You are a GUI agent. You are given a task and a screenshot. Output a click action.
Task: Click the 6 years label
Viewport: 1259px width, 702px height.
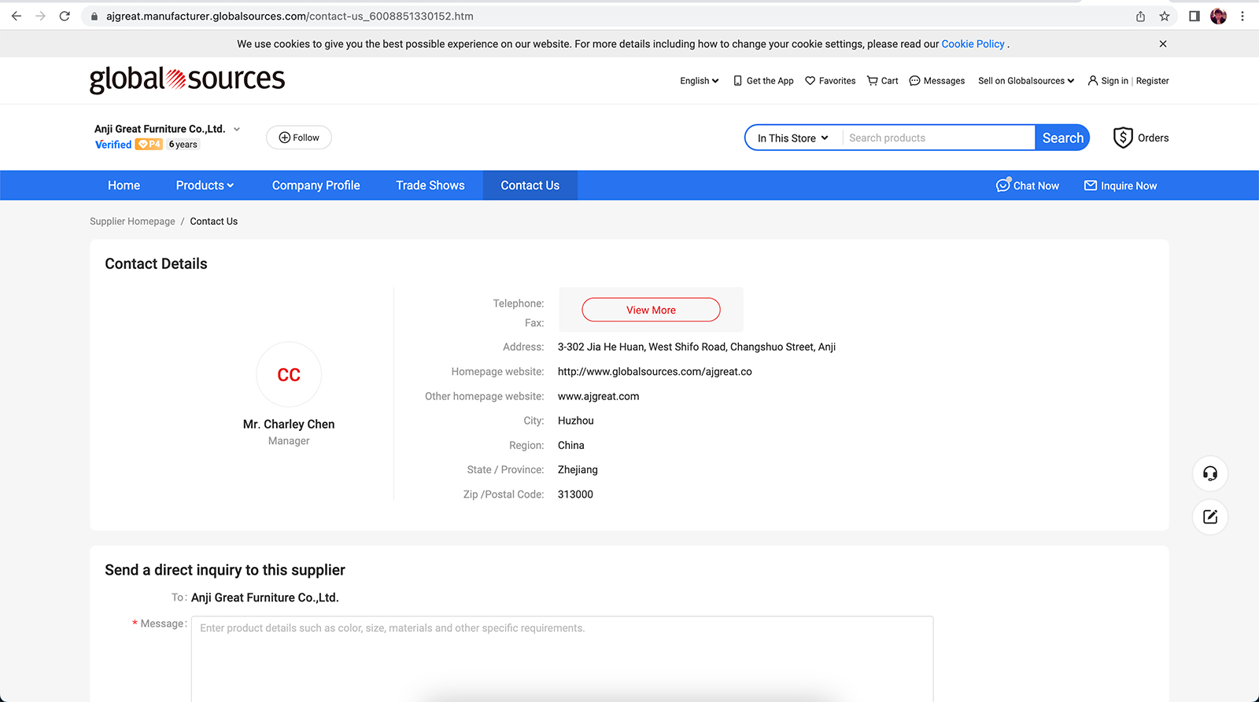pyautogui.click(x=183, y=145)
